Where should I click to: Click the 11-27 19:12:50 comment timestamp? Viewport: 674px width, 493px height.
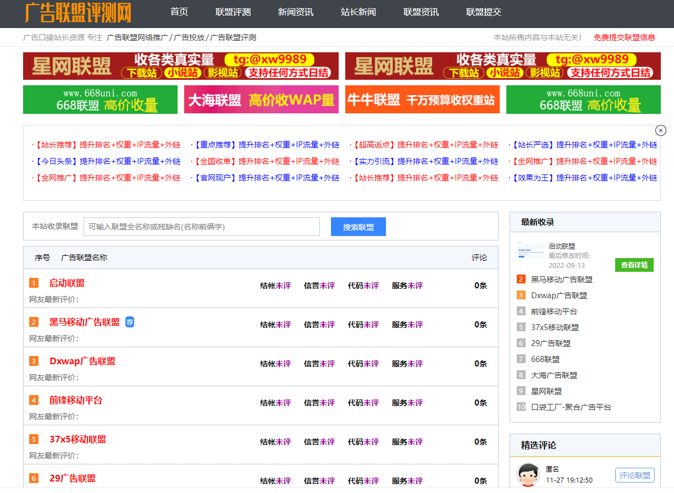click(569, 480)
